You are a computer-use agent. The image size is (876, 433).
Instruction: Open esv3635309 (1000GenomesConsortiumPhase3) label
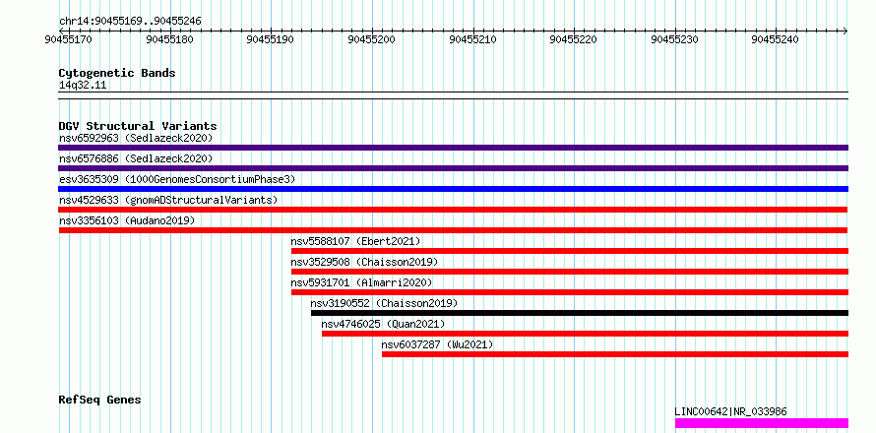[177, 179]
